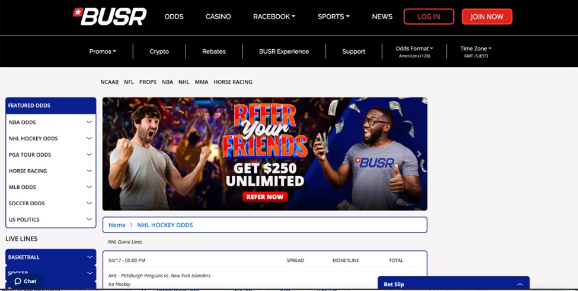Open the Odds Format selector
Screen dimensions: 578x291
[x=414, y=51]
